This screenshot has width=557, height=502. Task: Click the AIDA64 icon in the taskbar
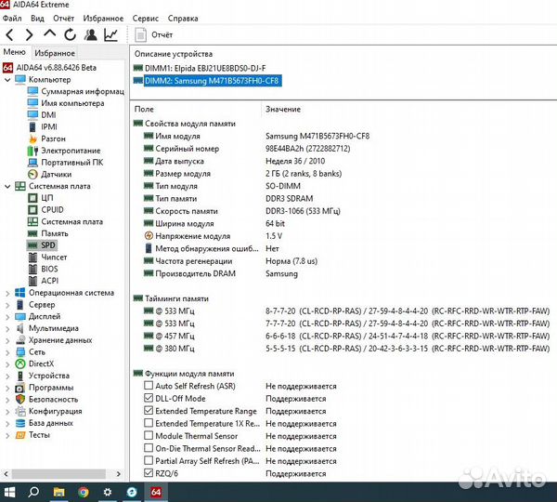point(156,492)
